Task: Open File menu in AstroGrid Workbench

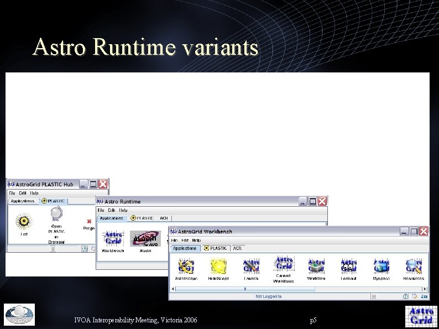Action: click(174, 240)
